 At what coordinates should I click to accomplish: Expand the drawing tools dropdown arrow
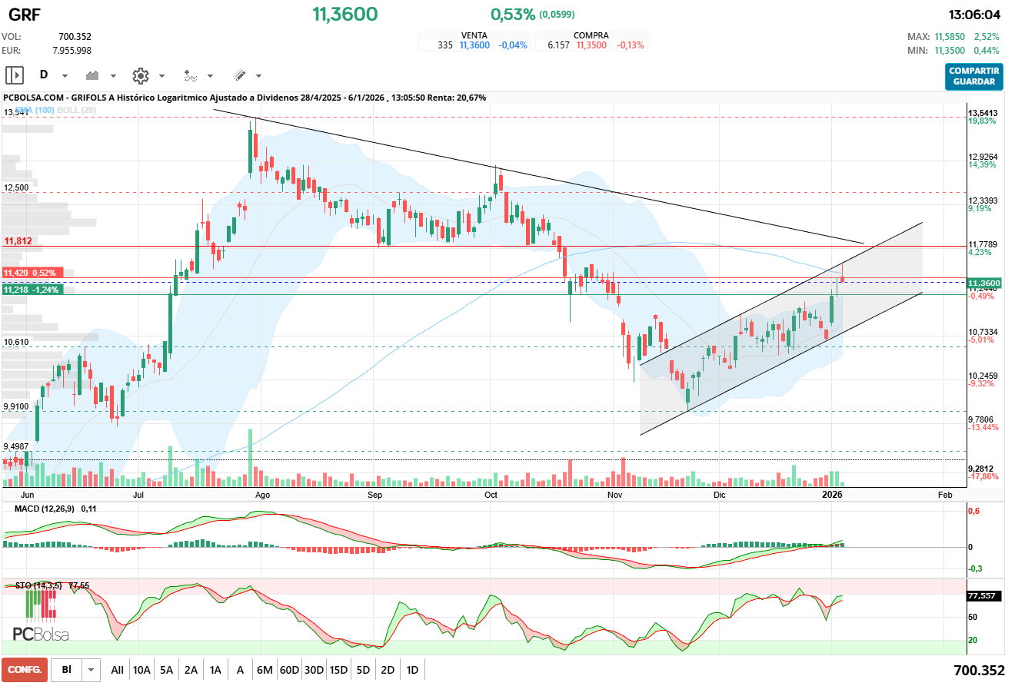click(258, 76)
